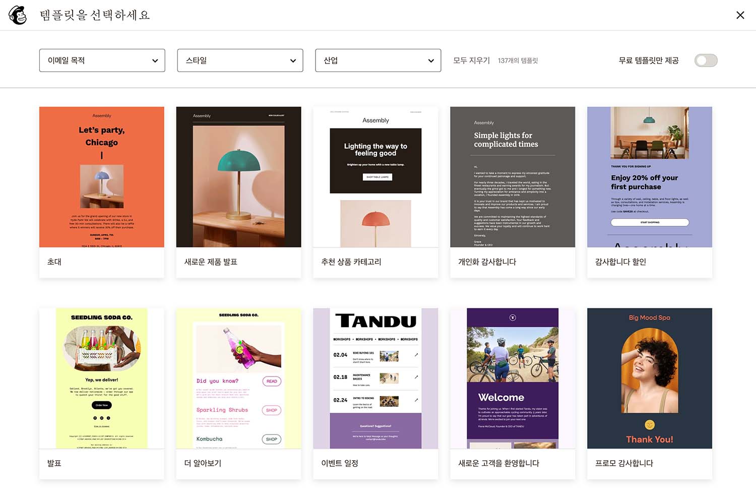Click the 이벤트 일정 label

pos(340,463)
